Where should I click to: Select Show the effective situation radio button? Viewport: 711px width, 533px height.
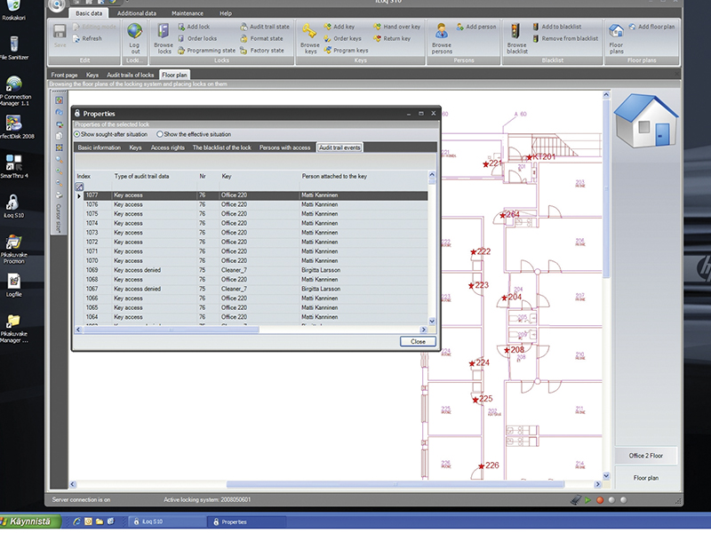(160, 134)
